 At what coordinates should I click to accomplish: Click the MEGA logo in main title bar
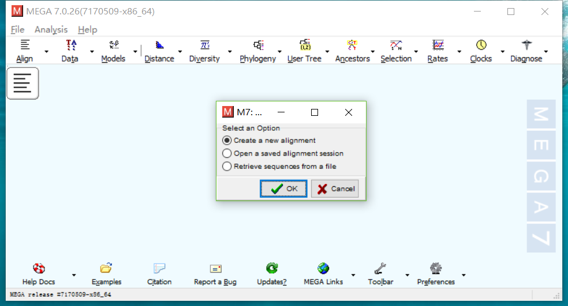(17, 11)
